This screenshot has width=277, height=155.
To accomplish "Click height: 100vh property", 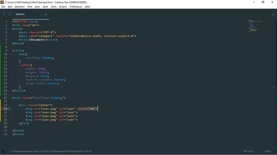I will [37, 72].
